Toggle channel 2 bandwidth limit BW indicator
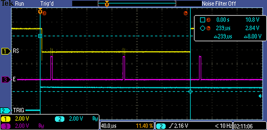The height and width of the screenshot is (130, 267). [x=95, y=119]
